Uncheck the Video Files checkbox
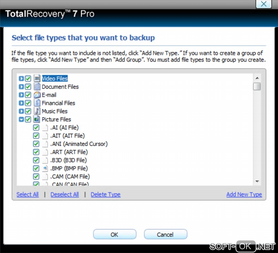This screenshot has height=253, width=278. click(28, 79)
